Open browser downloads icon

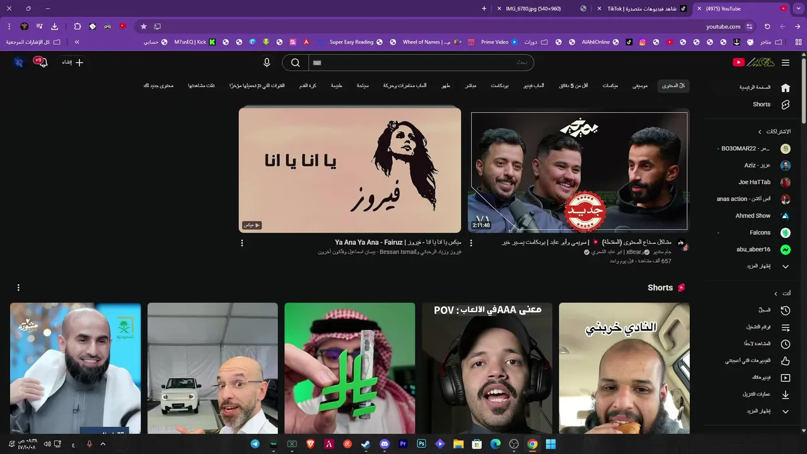click(x=55, y=26)
